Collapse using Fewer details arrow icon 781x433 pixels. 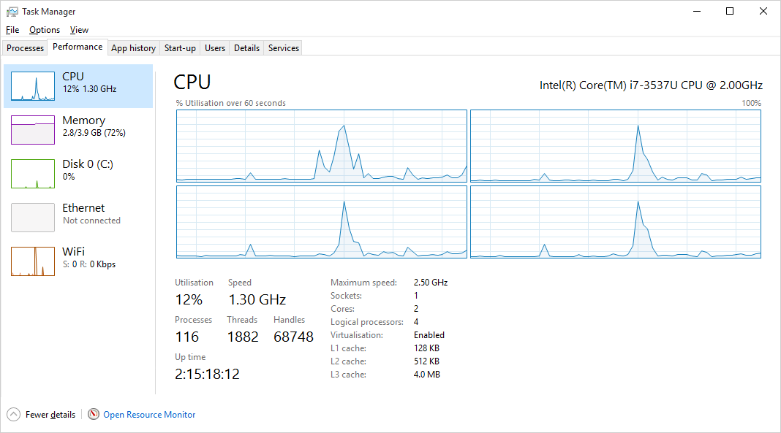[x=13, y=414]
